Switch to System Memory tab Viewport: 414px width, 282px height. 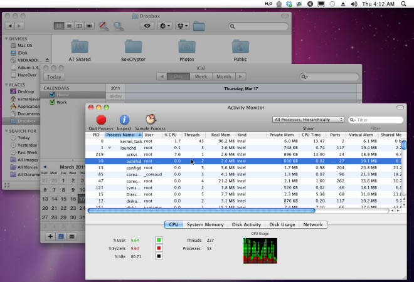pyautogui.click(x=205, y=224)
